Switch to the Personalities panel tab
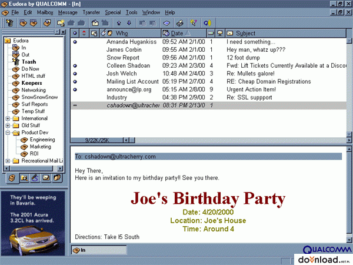Screen dimensions: 353x265 coord(57,178)
